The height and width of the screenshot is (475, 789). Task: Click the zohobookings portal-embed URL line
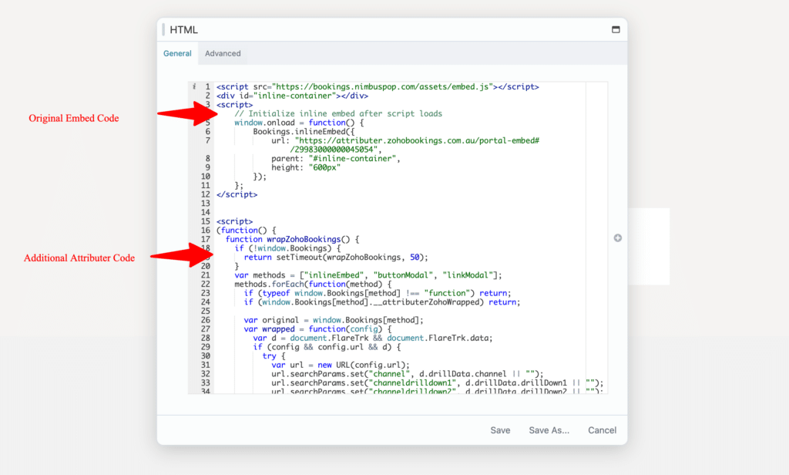click(x=405, y=145)
